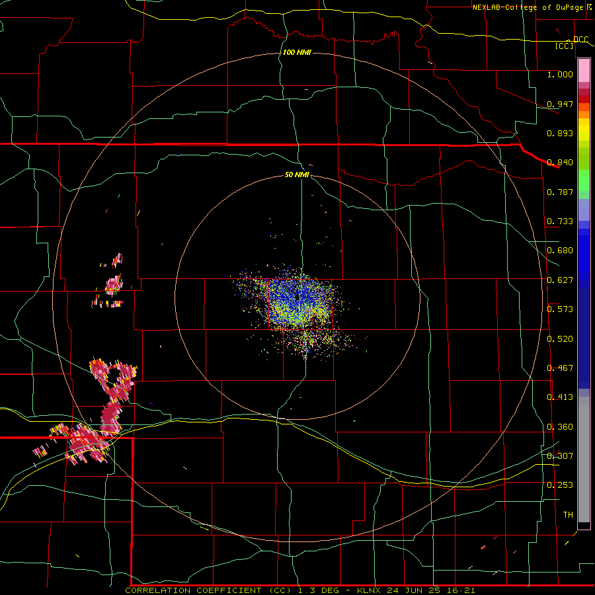The image size is (595, 595).
Task: Click the 0.947 color scale value
Action: pyautogui.click(x=560, y=104)
